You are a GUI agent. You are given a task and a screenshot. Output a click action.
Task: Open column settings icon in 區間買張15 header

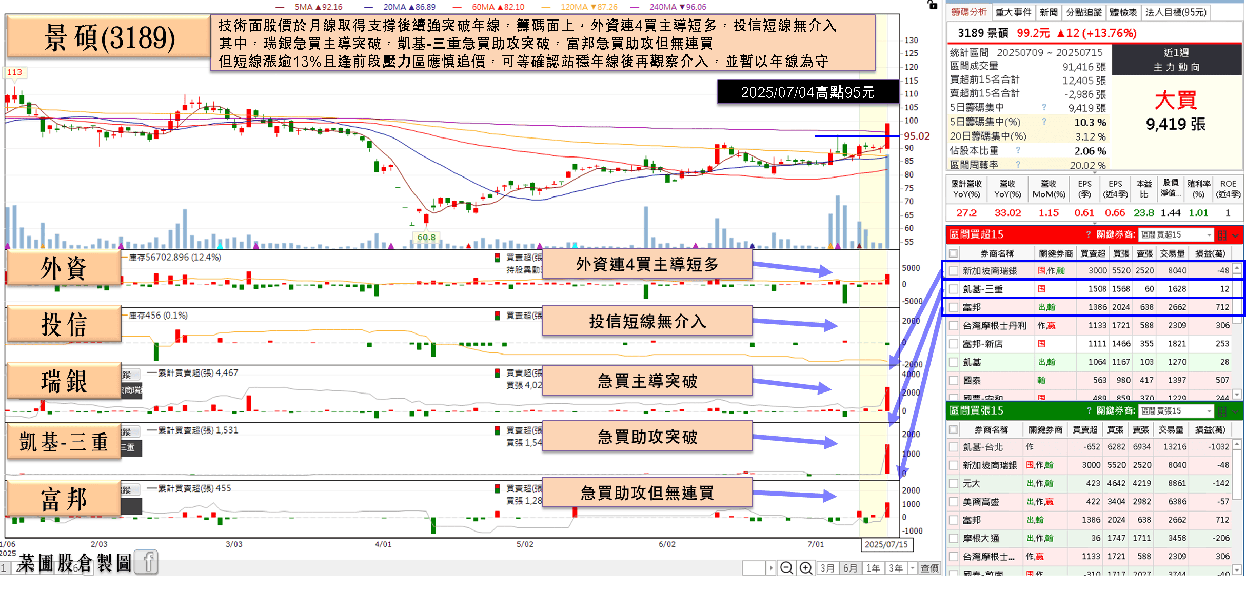pyautogui.click(x=1222, y=411)
